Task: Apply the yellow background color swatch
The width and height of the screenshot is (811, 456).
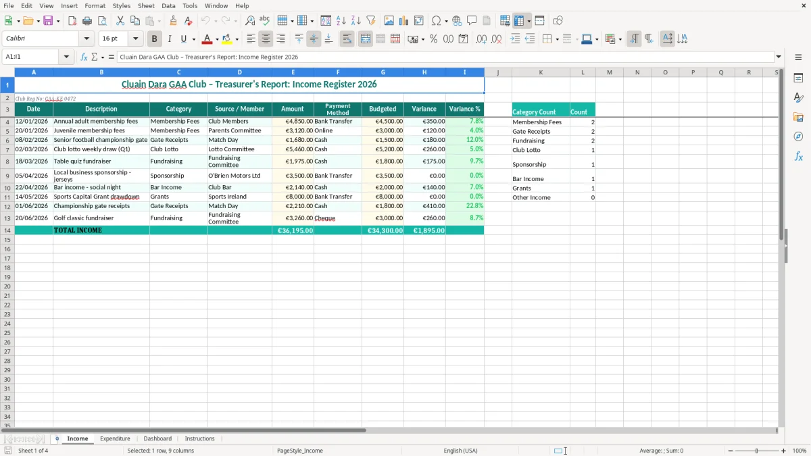Action: 227,39
